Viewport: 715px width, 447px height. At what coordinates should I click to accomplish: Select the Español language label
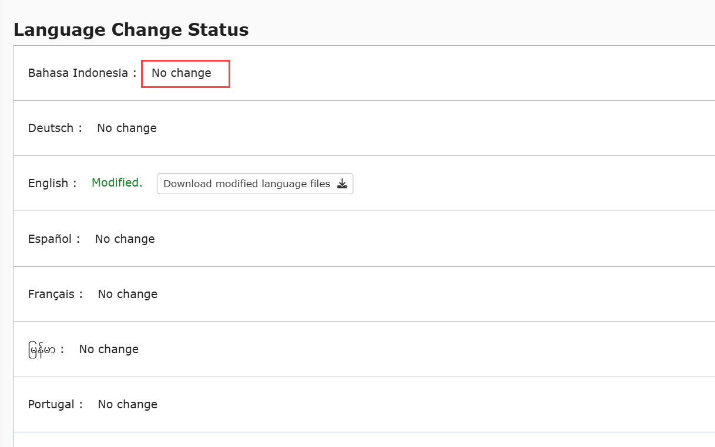tap(50, 239)
